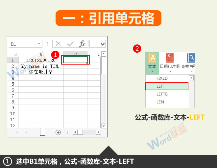Click the previous sheet navigation arrow
217x168 pixels.
point(17,132)
